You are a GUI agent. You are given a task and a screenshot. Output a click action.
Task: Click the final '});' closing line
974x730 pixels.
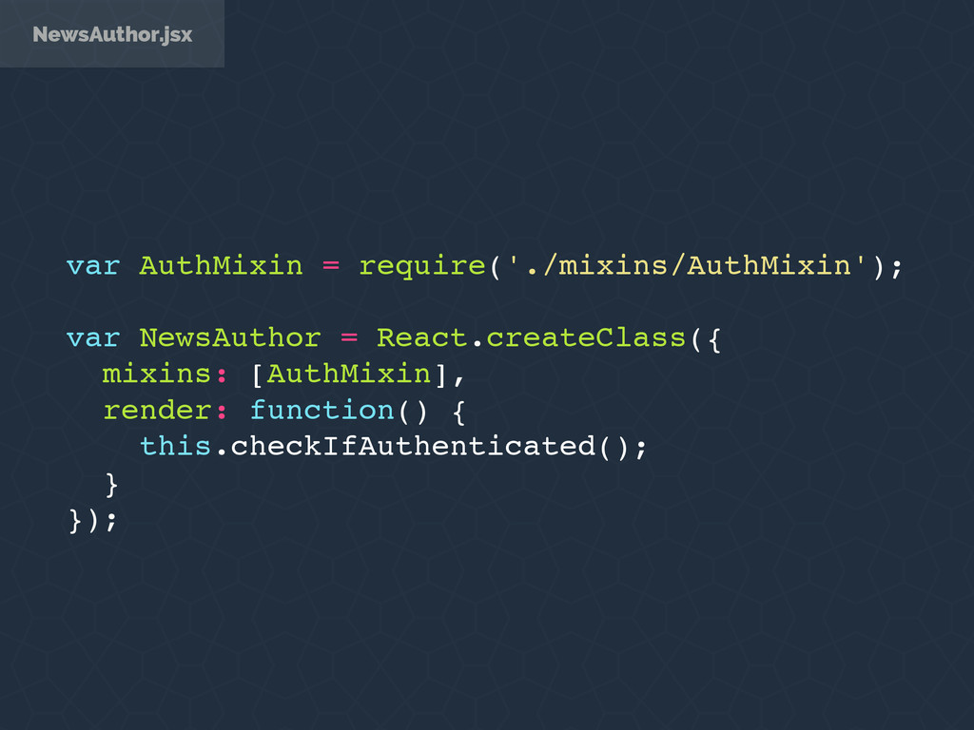[92, 520]
